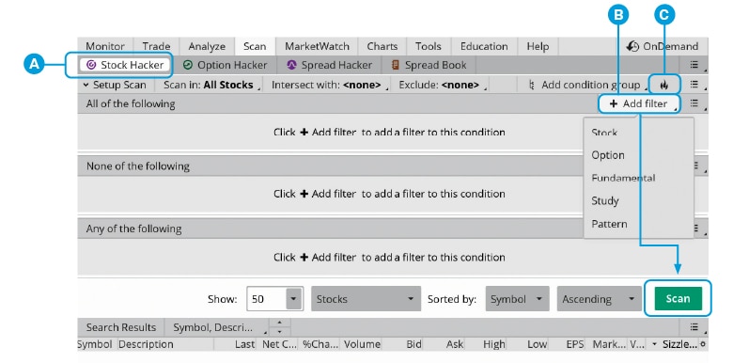The height and width of the screenshot is (363, 733).
Task: Select the Search Results tab
Action: point(121,327)
